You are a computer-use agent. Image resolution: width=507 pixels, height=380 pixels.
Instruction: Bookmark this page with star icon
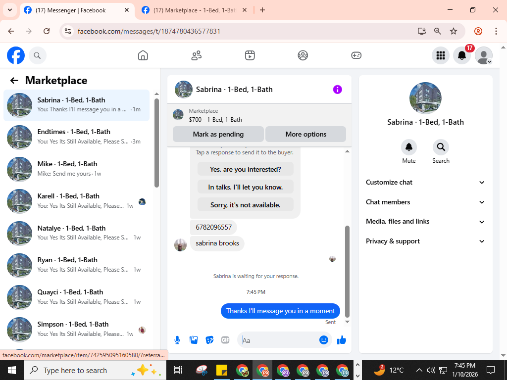point(454,31)
